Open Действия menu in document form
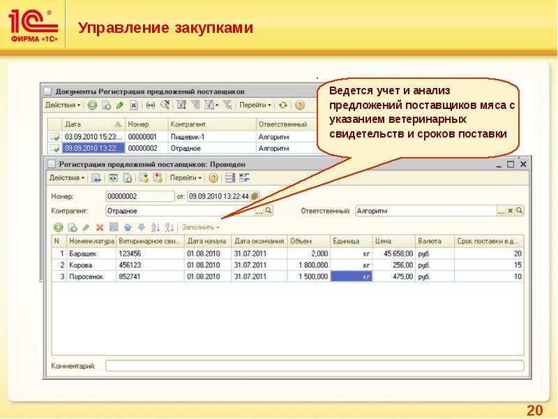Viewport: 558px width, 419px height. pos(66,178)
